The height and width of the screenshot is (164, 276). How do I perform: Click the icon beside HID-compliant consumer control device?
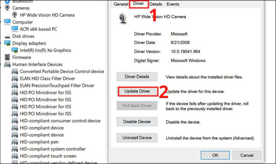click(x=15, y=121)
